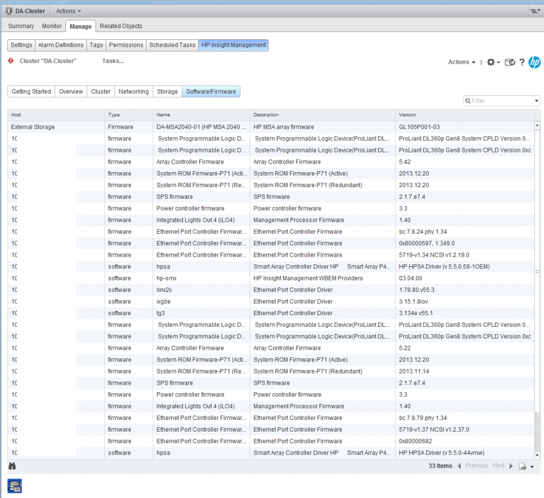Click the Tasks... link
The width and height of the screenshot is (544, 498).
click(x=113, y=61)
